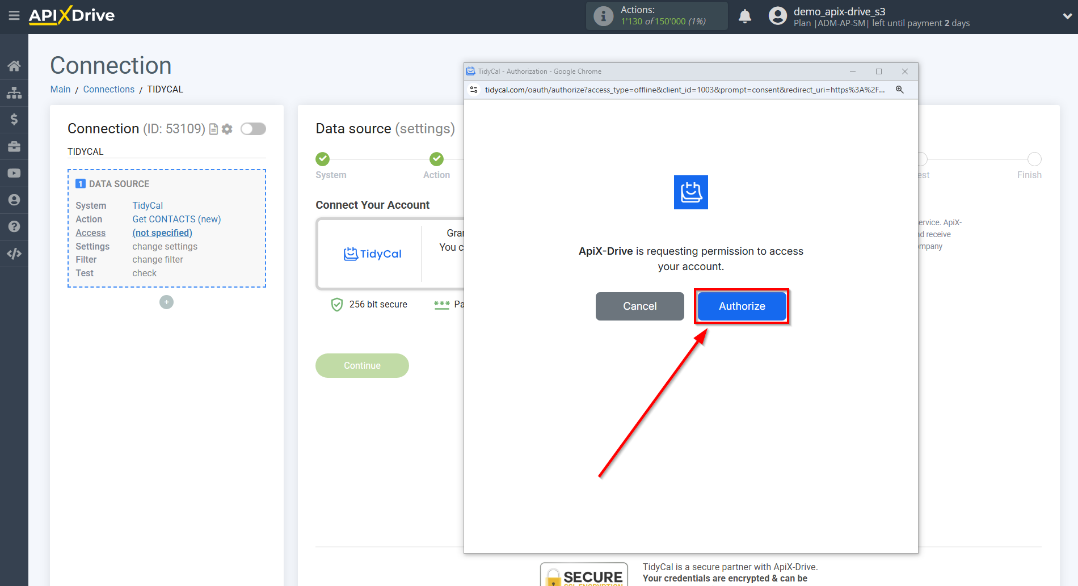Viewport: 1078px width, 586px height.
Task: Open the main hamburger menu
Action: (x=14, y=16)
